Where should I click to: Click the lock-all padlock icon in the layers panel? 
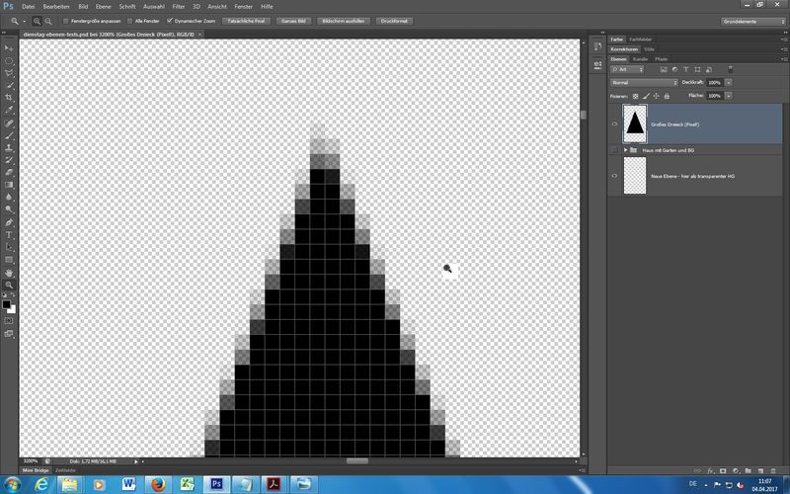[667, 96]
